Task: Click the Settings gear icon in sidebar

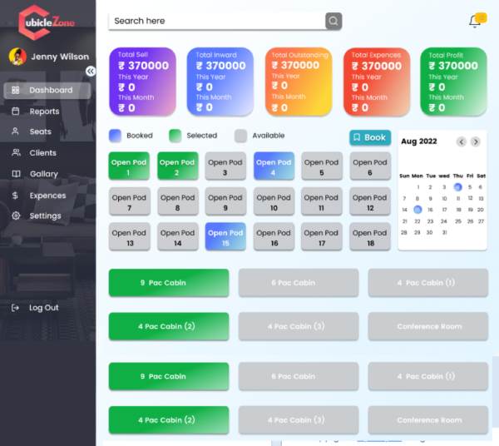Action: pyautogui.click(x=15, y=216)
